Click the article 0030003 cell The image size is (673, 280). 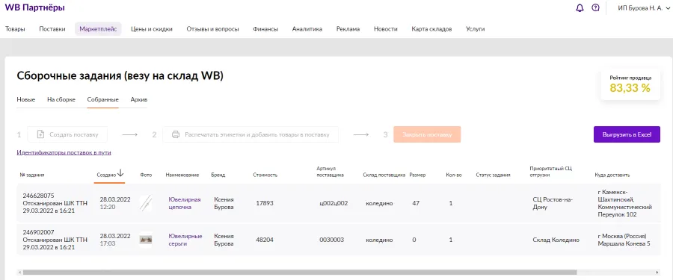331,240
